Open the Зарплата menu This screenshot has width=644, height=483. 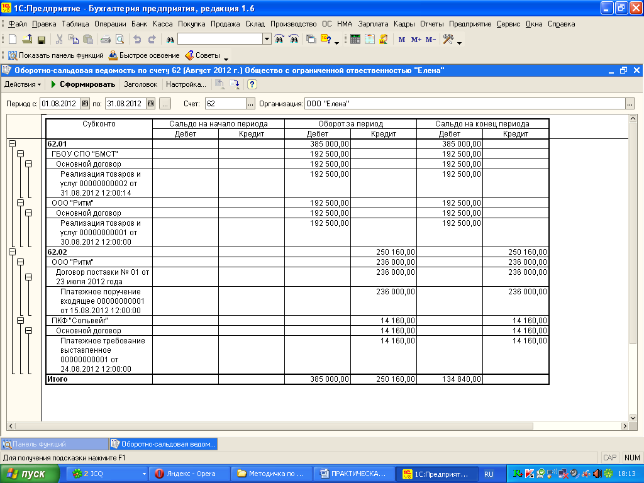tap(373, 24)
